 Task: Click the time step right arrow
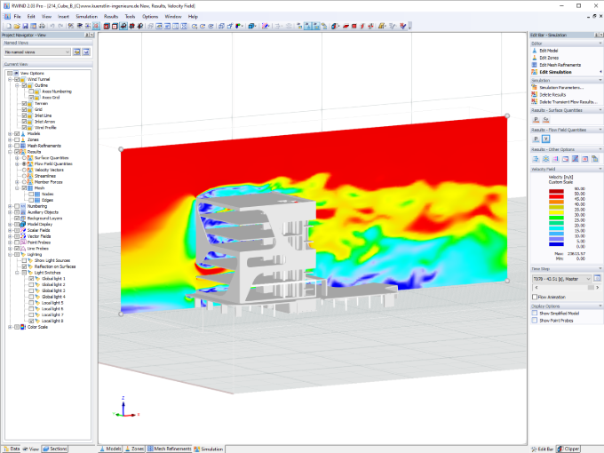[x=598, y=288]
